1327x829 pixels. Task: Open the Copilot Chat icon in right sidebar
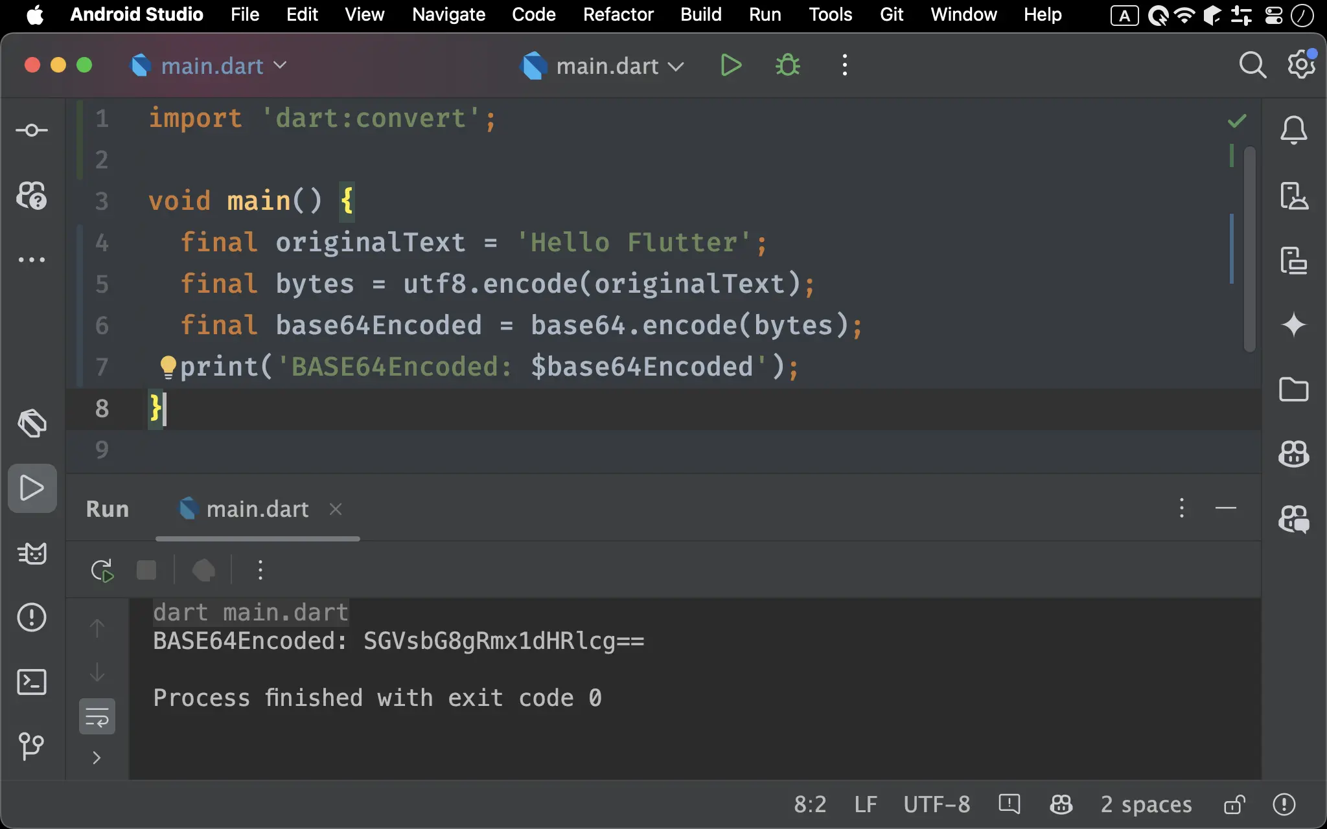pos(1293,519)
